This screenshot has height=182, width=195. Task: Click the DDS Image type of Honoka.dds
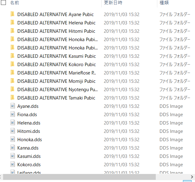click(x=171, y=139)
